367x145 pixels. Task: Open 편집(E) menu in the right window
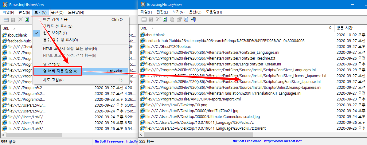click(x=162, y=12)
